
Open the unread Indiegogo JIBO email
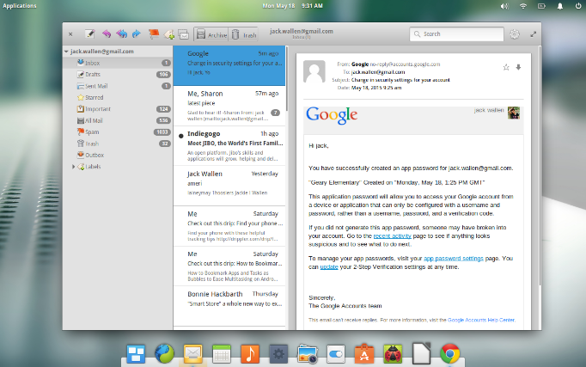tap(229, 146)
